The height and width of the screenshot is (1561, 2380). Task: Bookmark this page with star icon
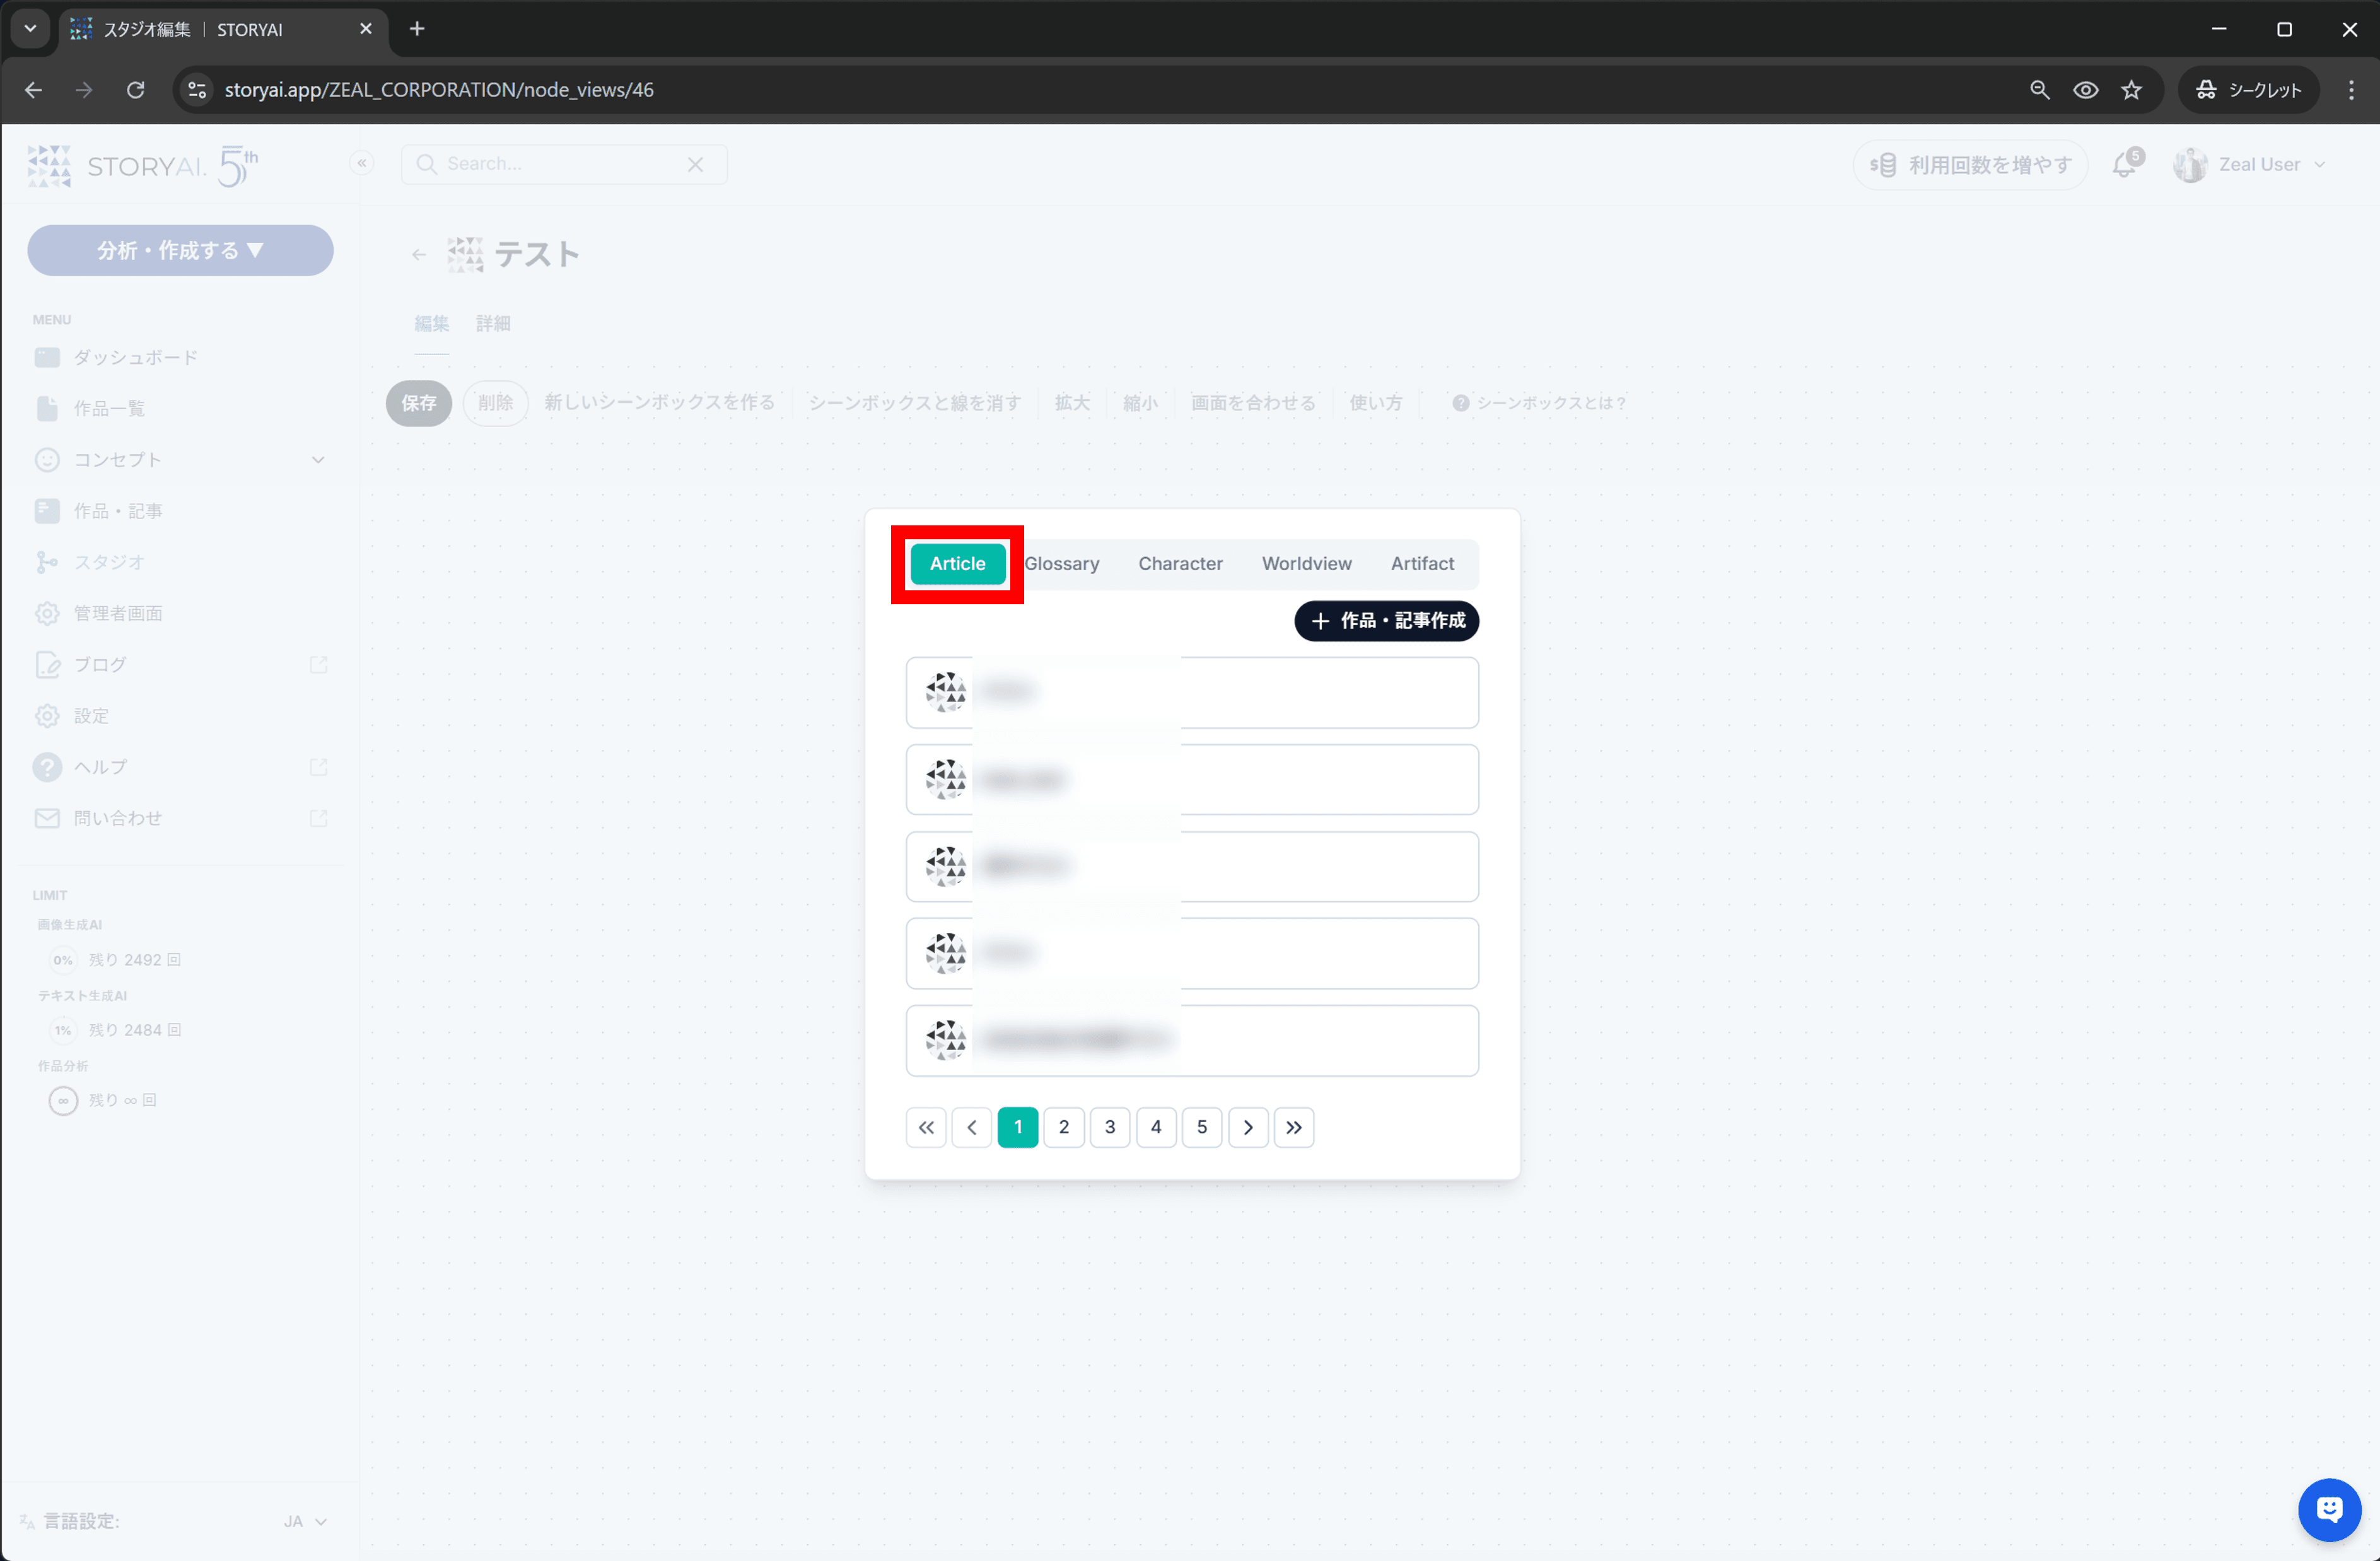click(2131, 90)
